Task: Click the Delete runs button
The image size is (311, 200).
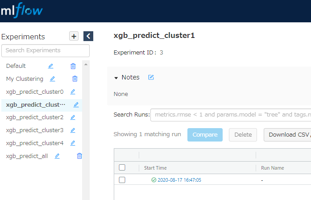Action: pyautogui.click(x=243, y=135)
